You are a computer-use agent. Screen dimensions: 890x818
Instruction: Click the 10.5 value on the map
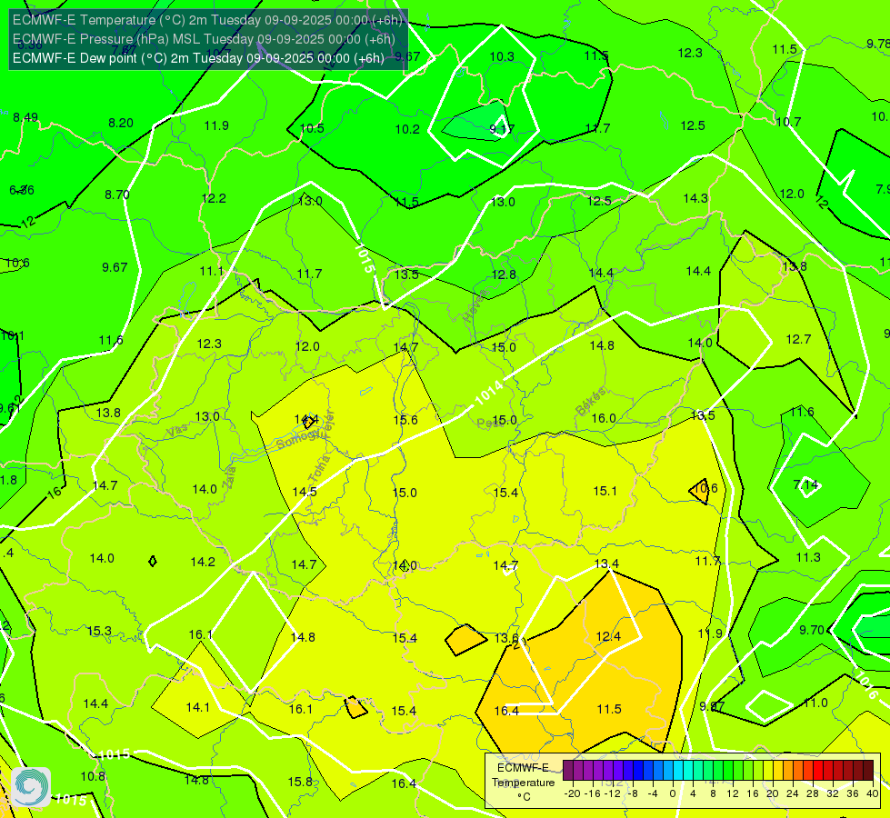[312, 128]
